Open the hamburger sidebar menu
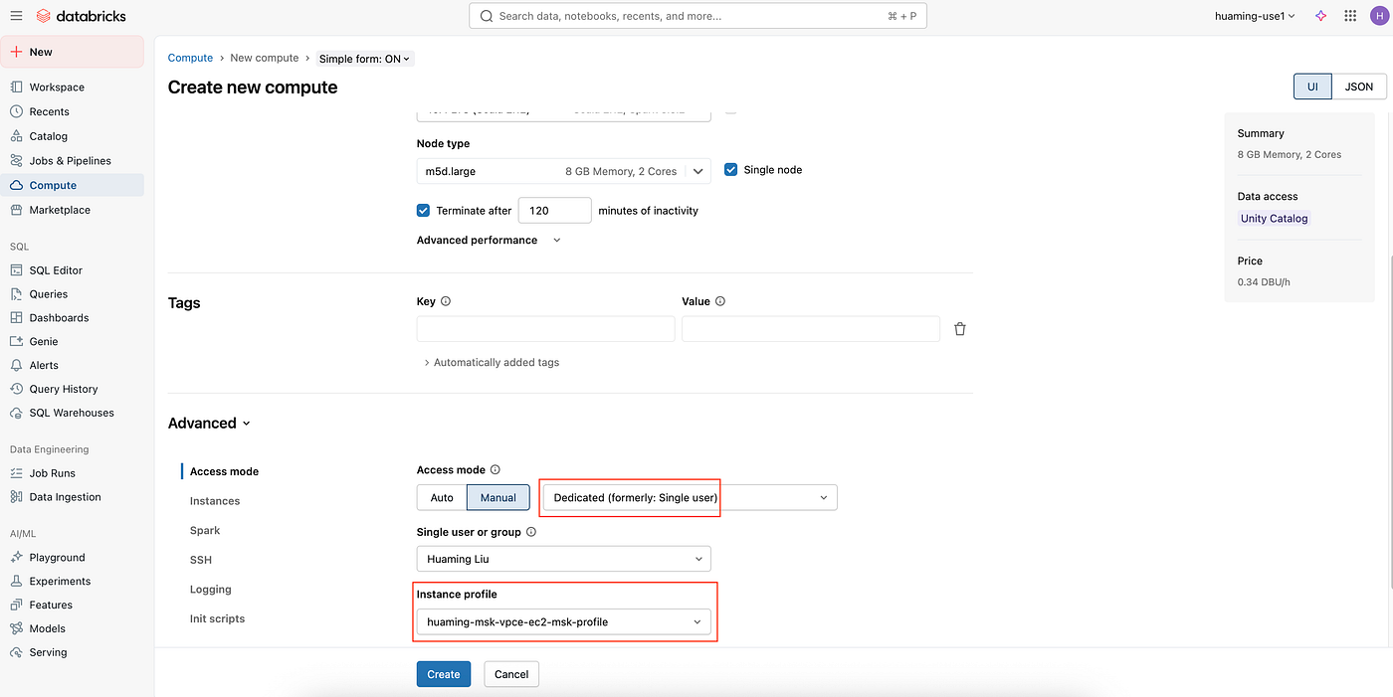1393x697 pixels. (16, 16)
